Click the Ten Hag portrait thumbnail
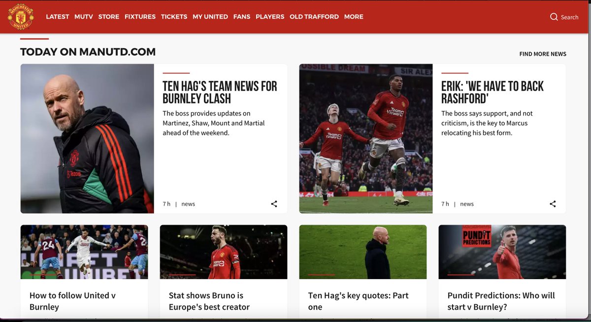This screenshot has height=322, width=591. point(87,138)
